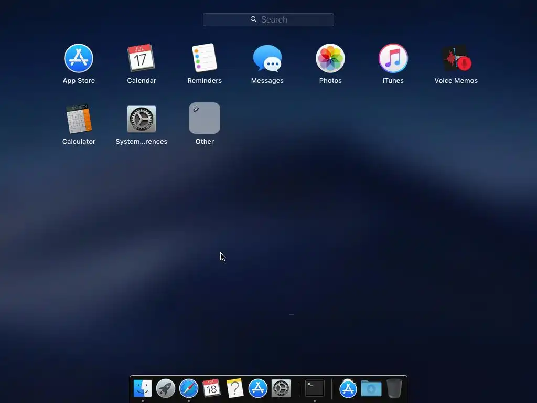Launch Calendar from the Launchpad grid

[x=141, y=58]
